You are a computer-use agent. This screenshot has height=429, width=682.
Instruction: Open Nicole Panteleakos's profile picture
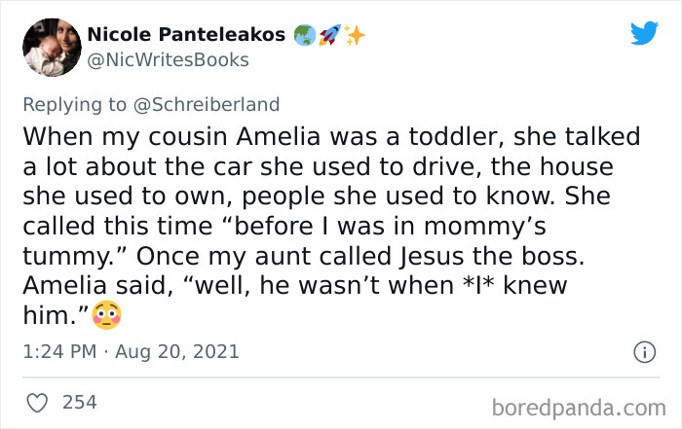tap(51, 47)
